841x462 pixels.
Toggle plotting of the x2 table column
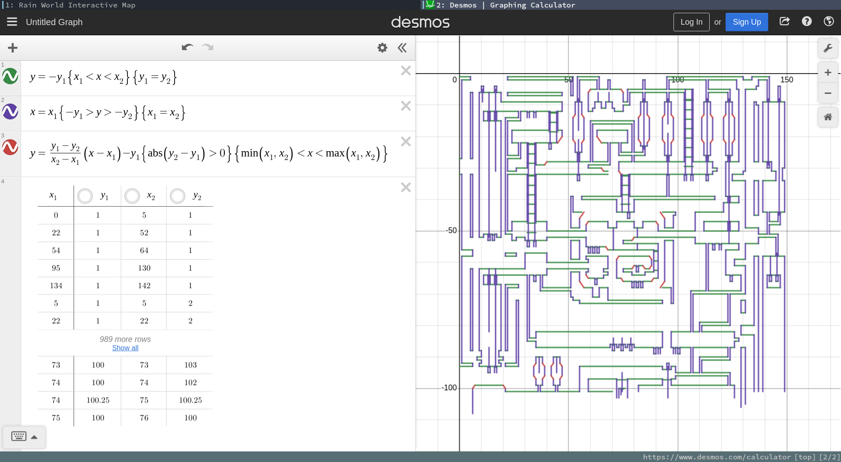131,196
